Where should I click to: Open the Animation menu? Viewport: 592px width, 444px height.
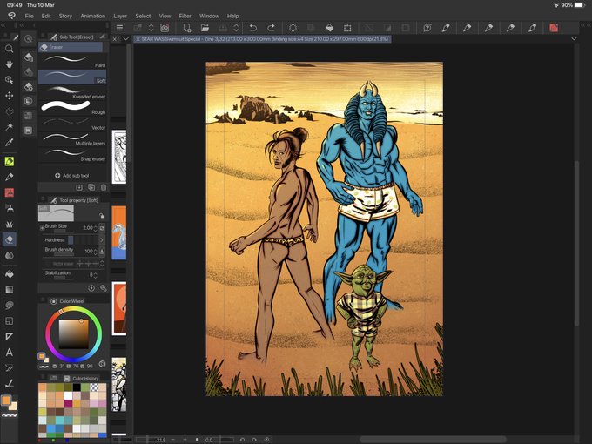click(93, 16)
